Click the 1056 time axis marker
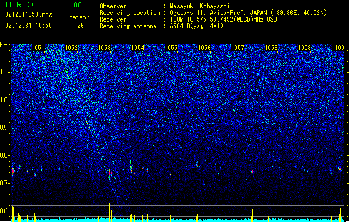The height and width of the screenshot is (222, 350). coord(204,48)
